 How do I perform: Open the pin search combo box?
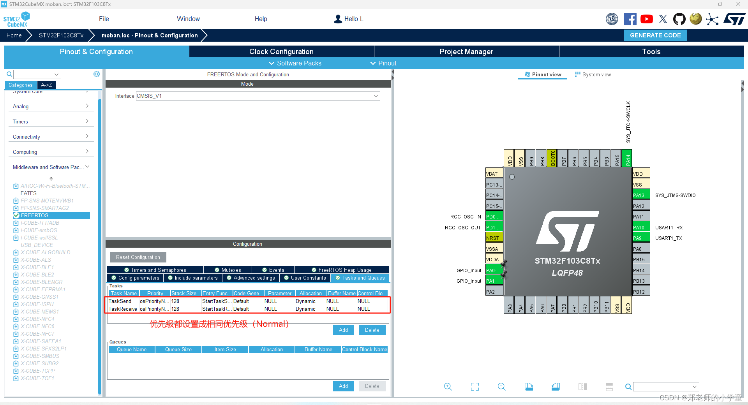pos(666,387)
